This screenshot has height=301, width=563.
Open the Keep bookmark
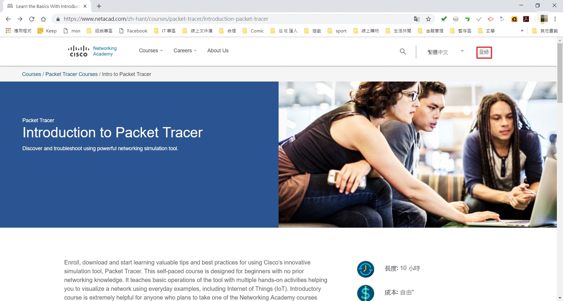point(47,31)
